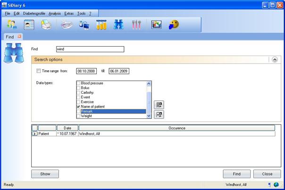Click the binoculars search toolbar icon
Image resolution: width=285 pixels, height=190 pixels.
pos(118,25)
